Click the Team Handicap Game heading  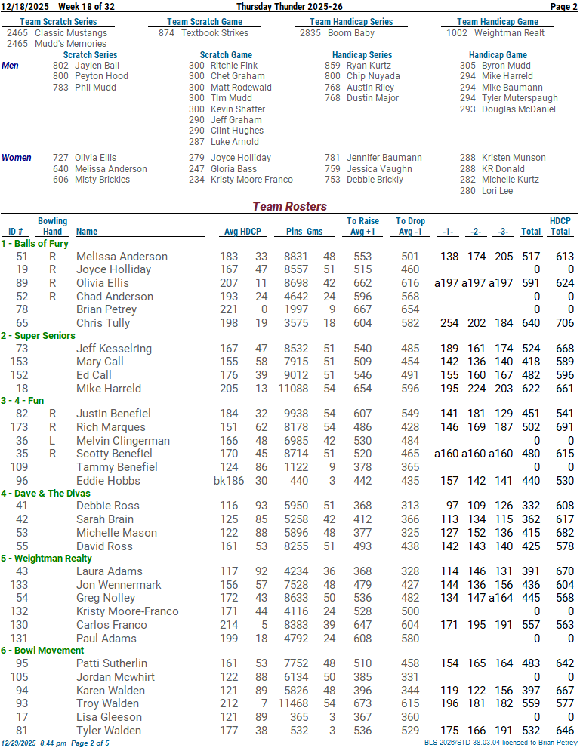pyautogui.click(x=498, y=22)
